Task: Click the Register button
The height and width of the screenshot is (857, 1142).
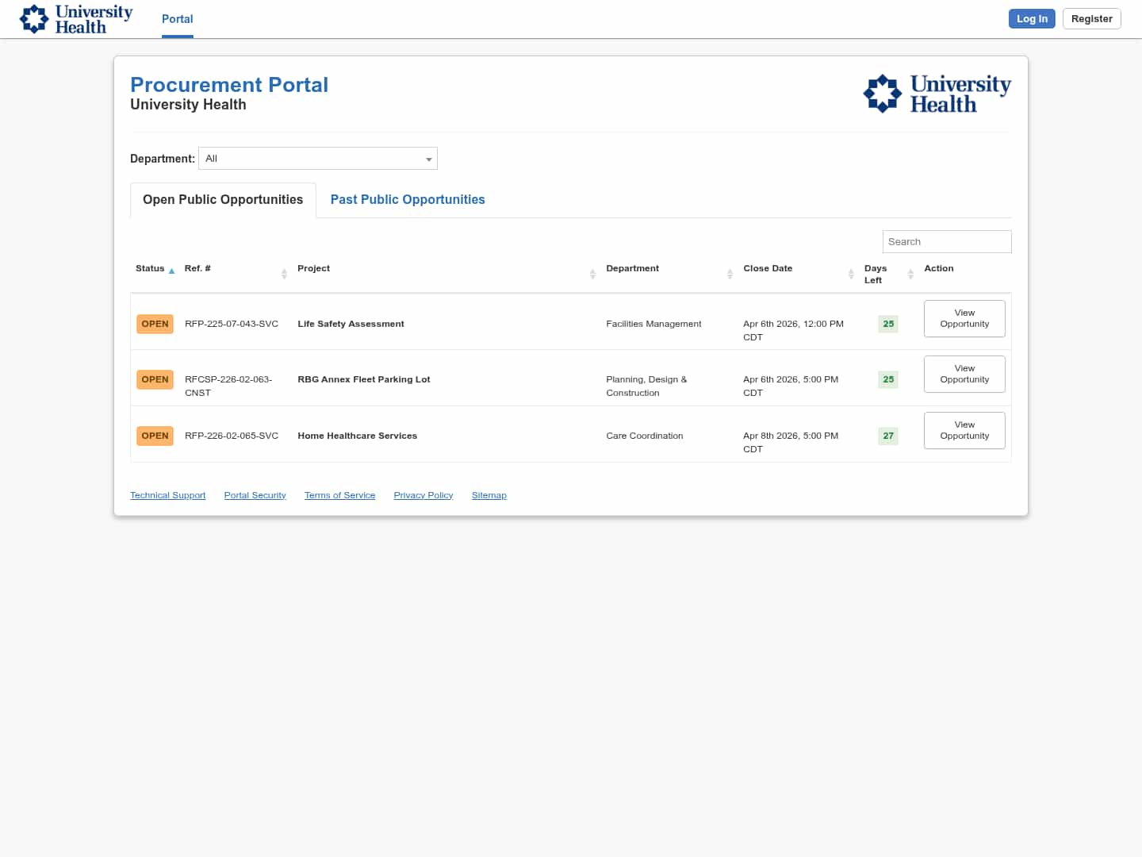Action: pos(1091,19)
